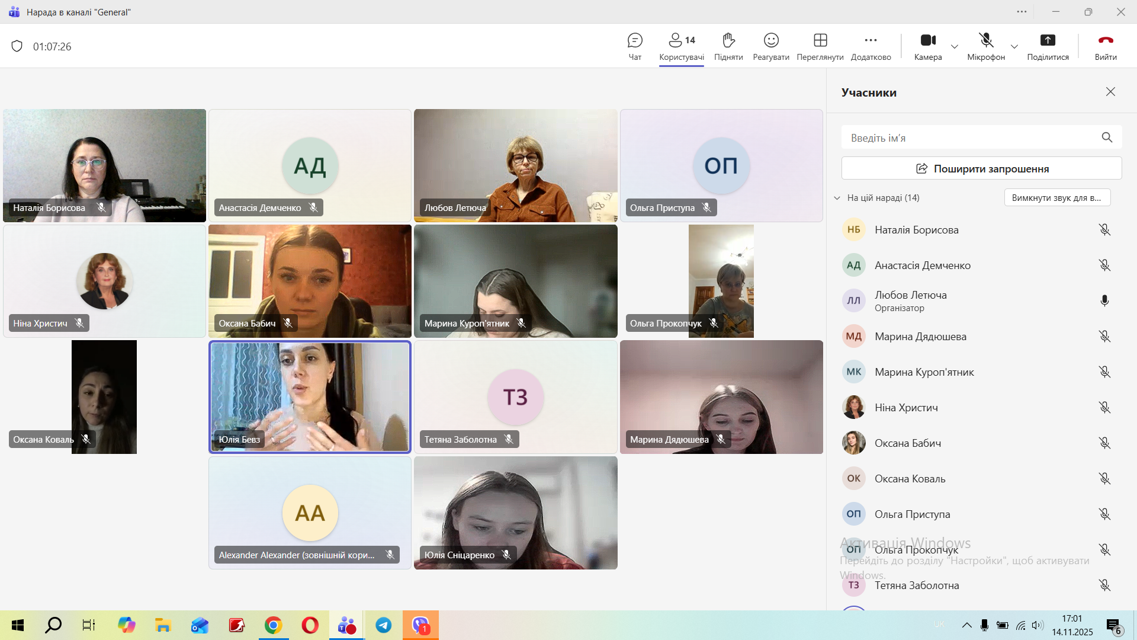Open the View layout grid icon

coord(820,41)
